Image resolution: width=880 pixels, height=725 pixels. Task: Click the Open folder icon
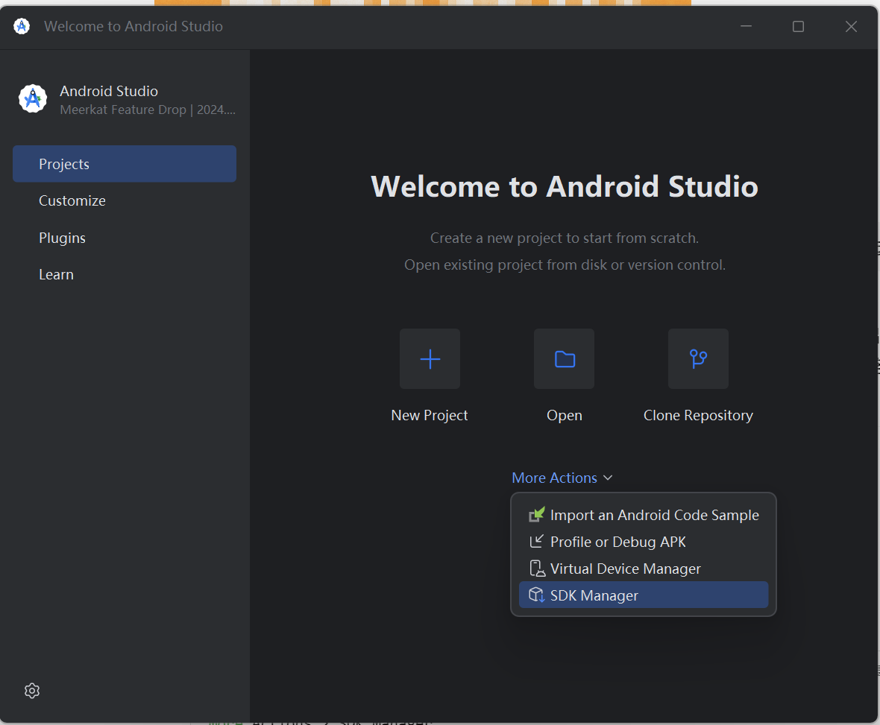click(564, 359)
